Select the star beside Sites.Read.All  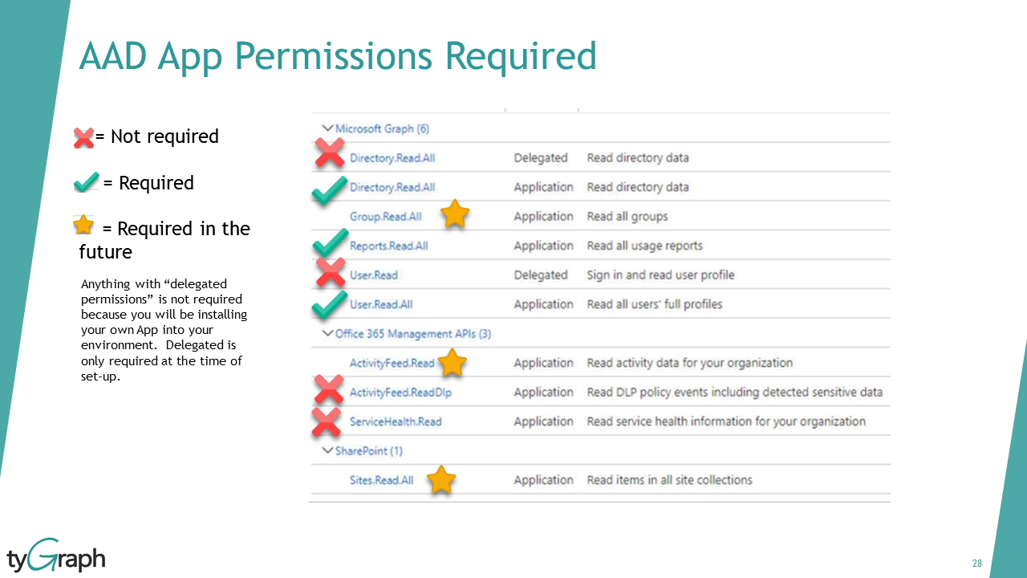tap(440, 479)
